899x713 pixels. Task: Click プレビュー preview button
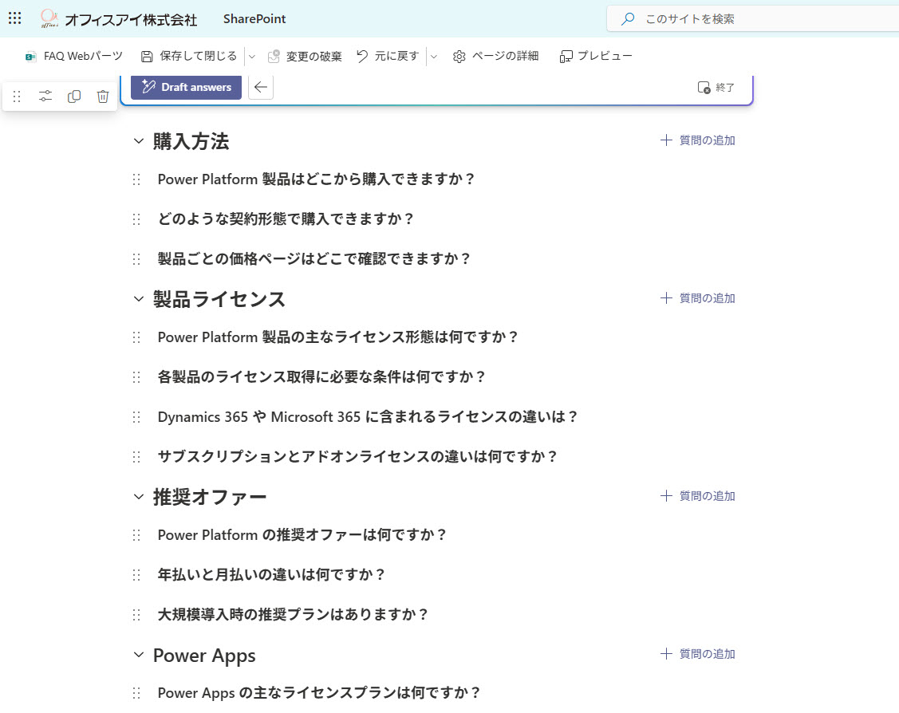click(596, 56)
